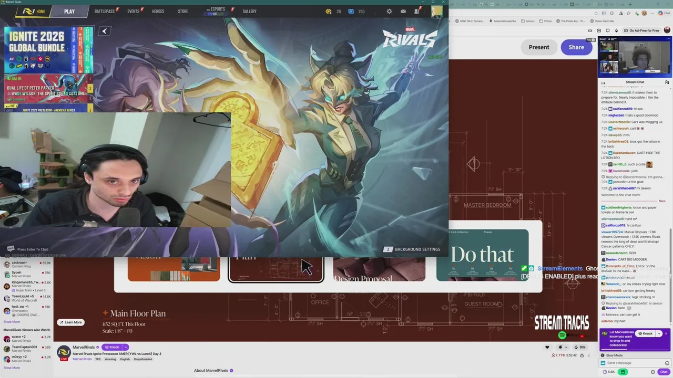Image resolution: width=673 pixels, height=378 pixels.
Task: Click Show More under recommended channels
Action: point(12,322)
